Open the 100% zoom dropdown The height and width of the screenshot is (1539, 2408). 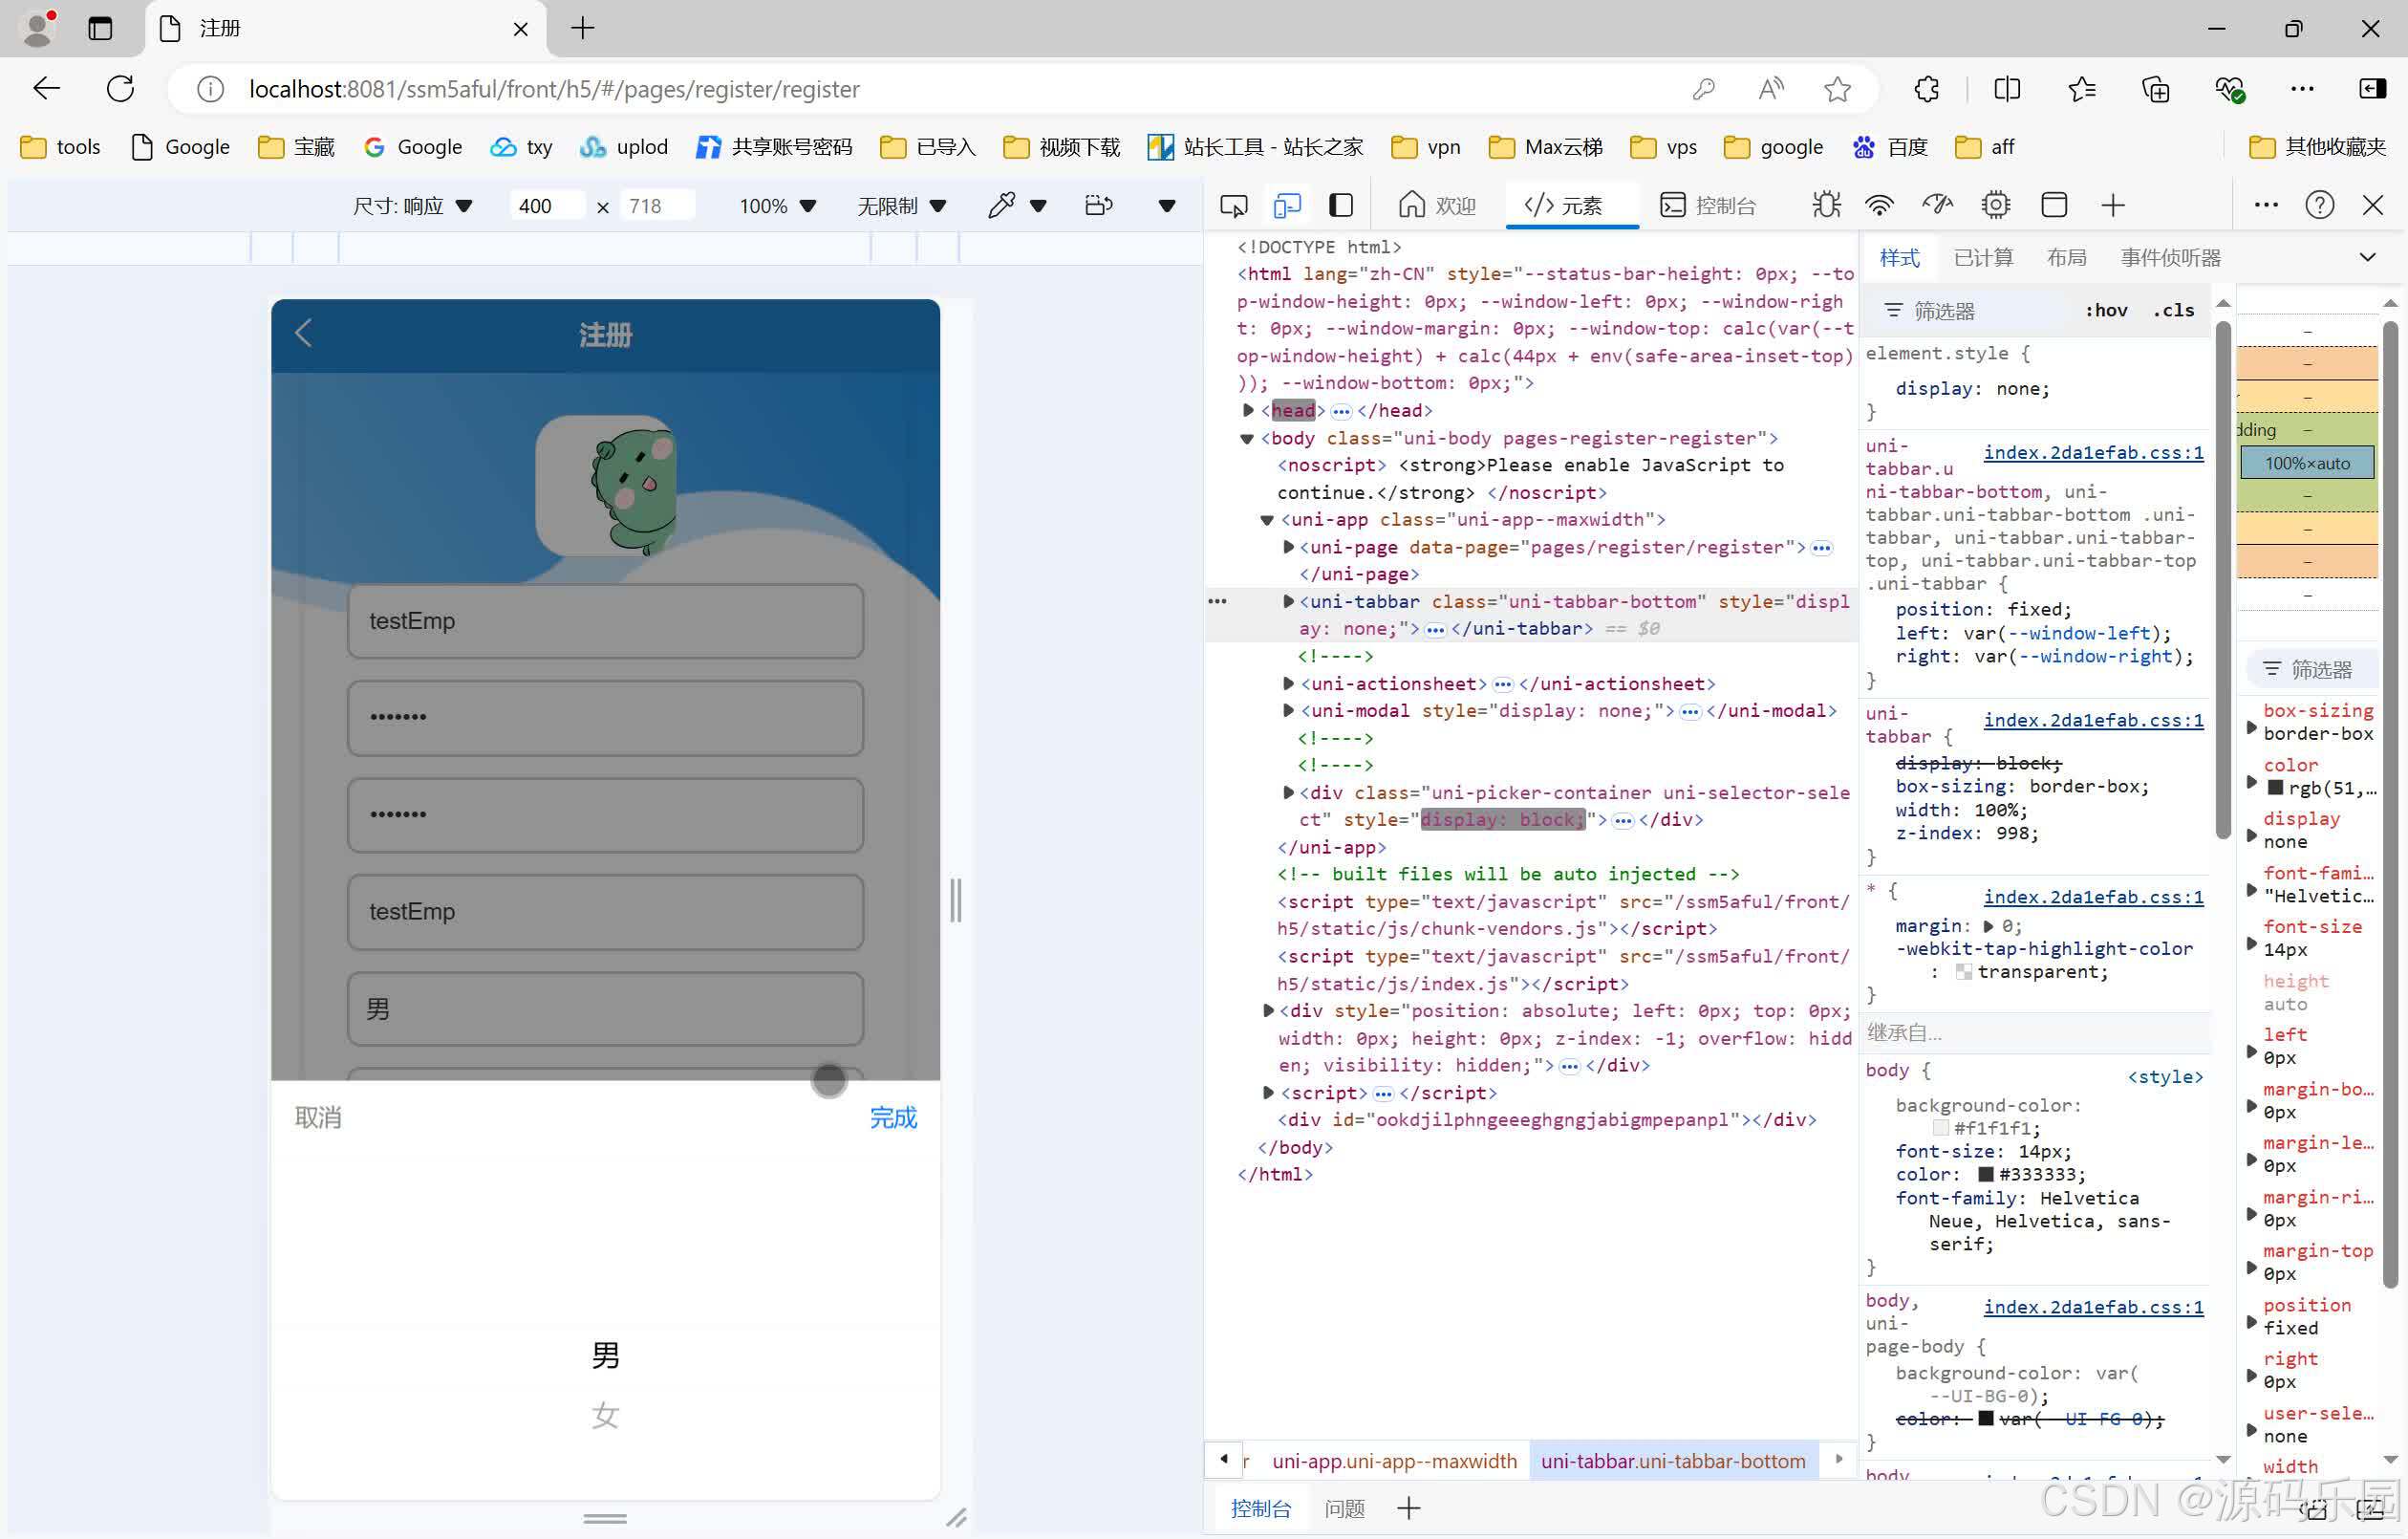click(x=778, y=206)
